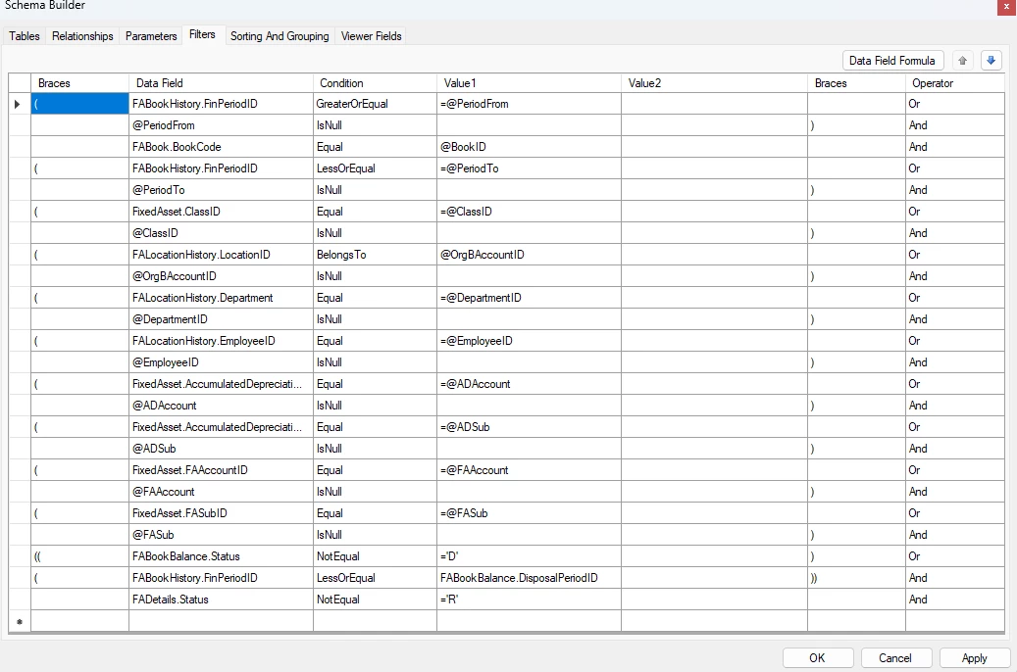
Task: Confirm with the OK button
Action: pos(817,657)
